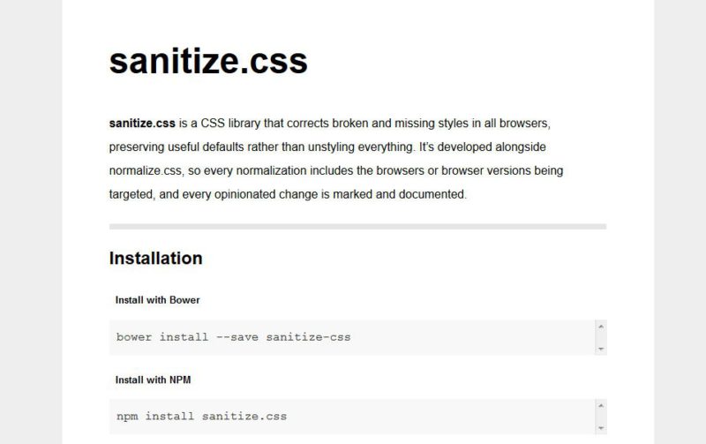Click the scroll-up arrow of the bower code block

tap(601, 327)
